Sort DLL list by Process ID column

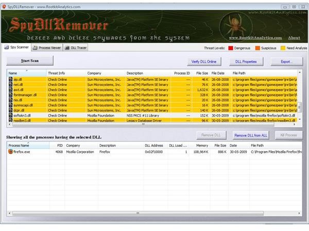click(x=182, y=73)
